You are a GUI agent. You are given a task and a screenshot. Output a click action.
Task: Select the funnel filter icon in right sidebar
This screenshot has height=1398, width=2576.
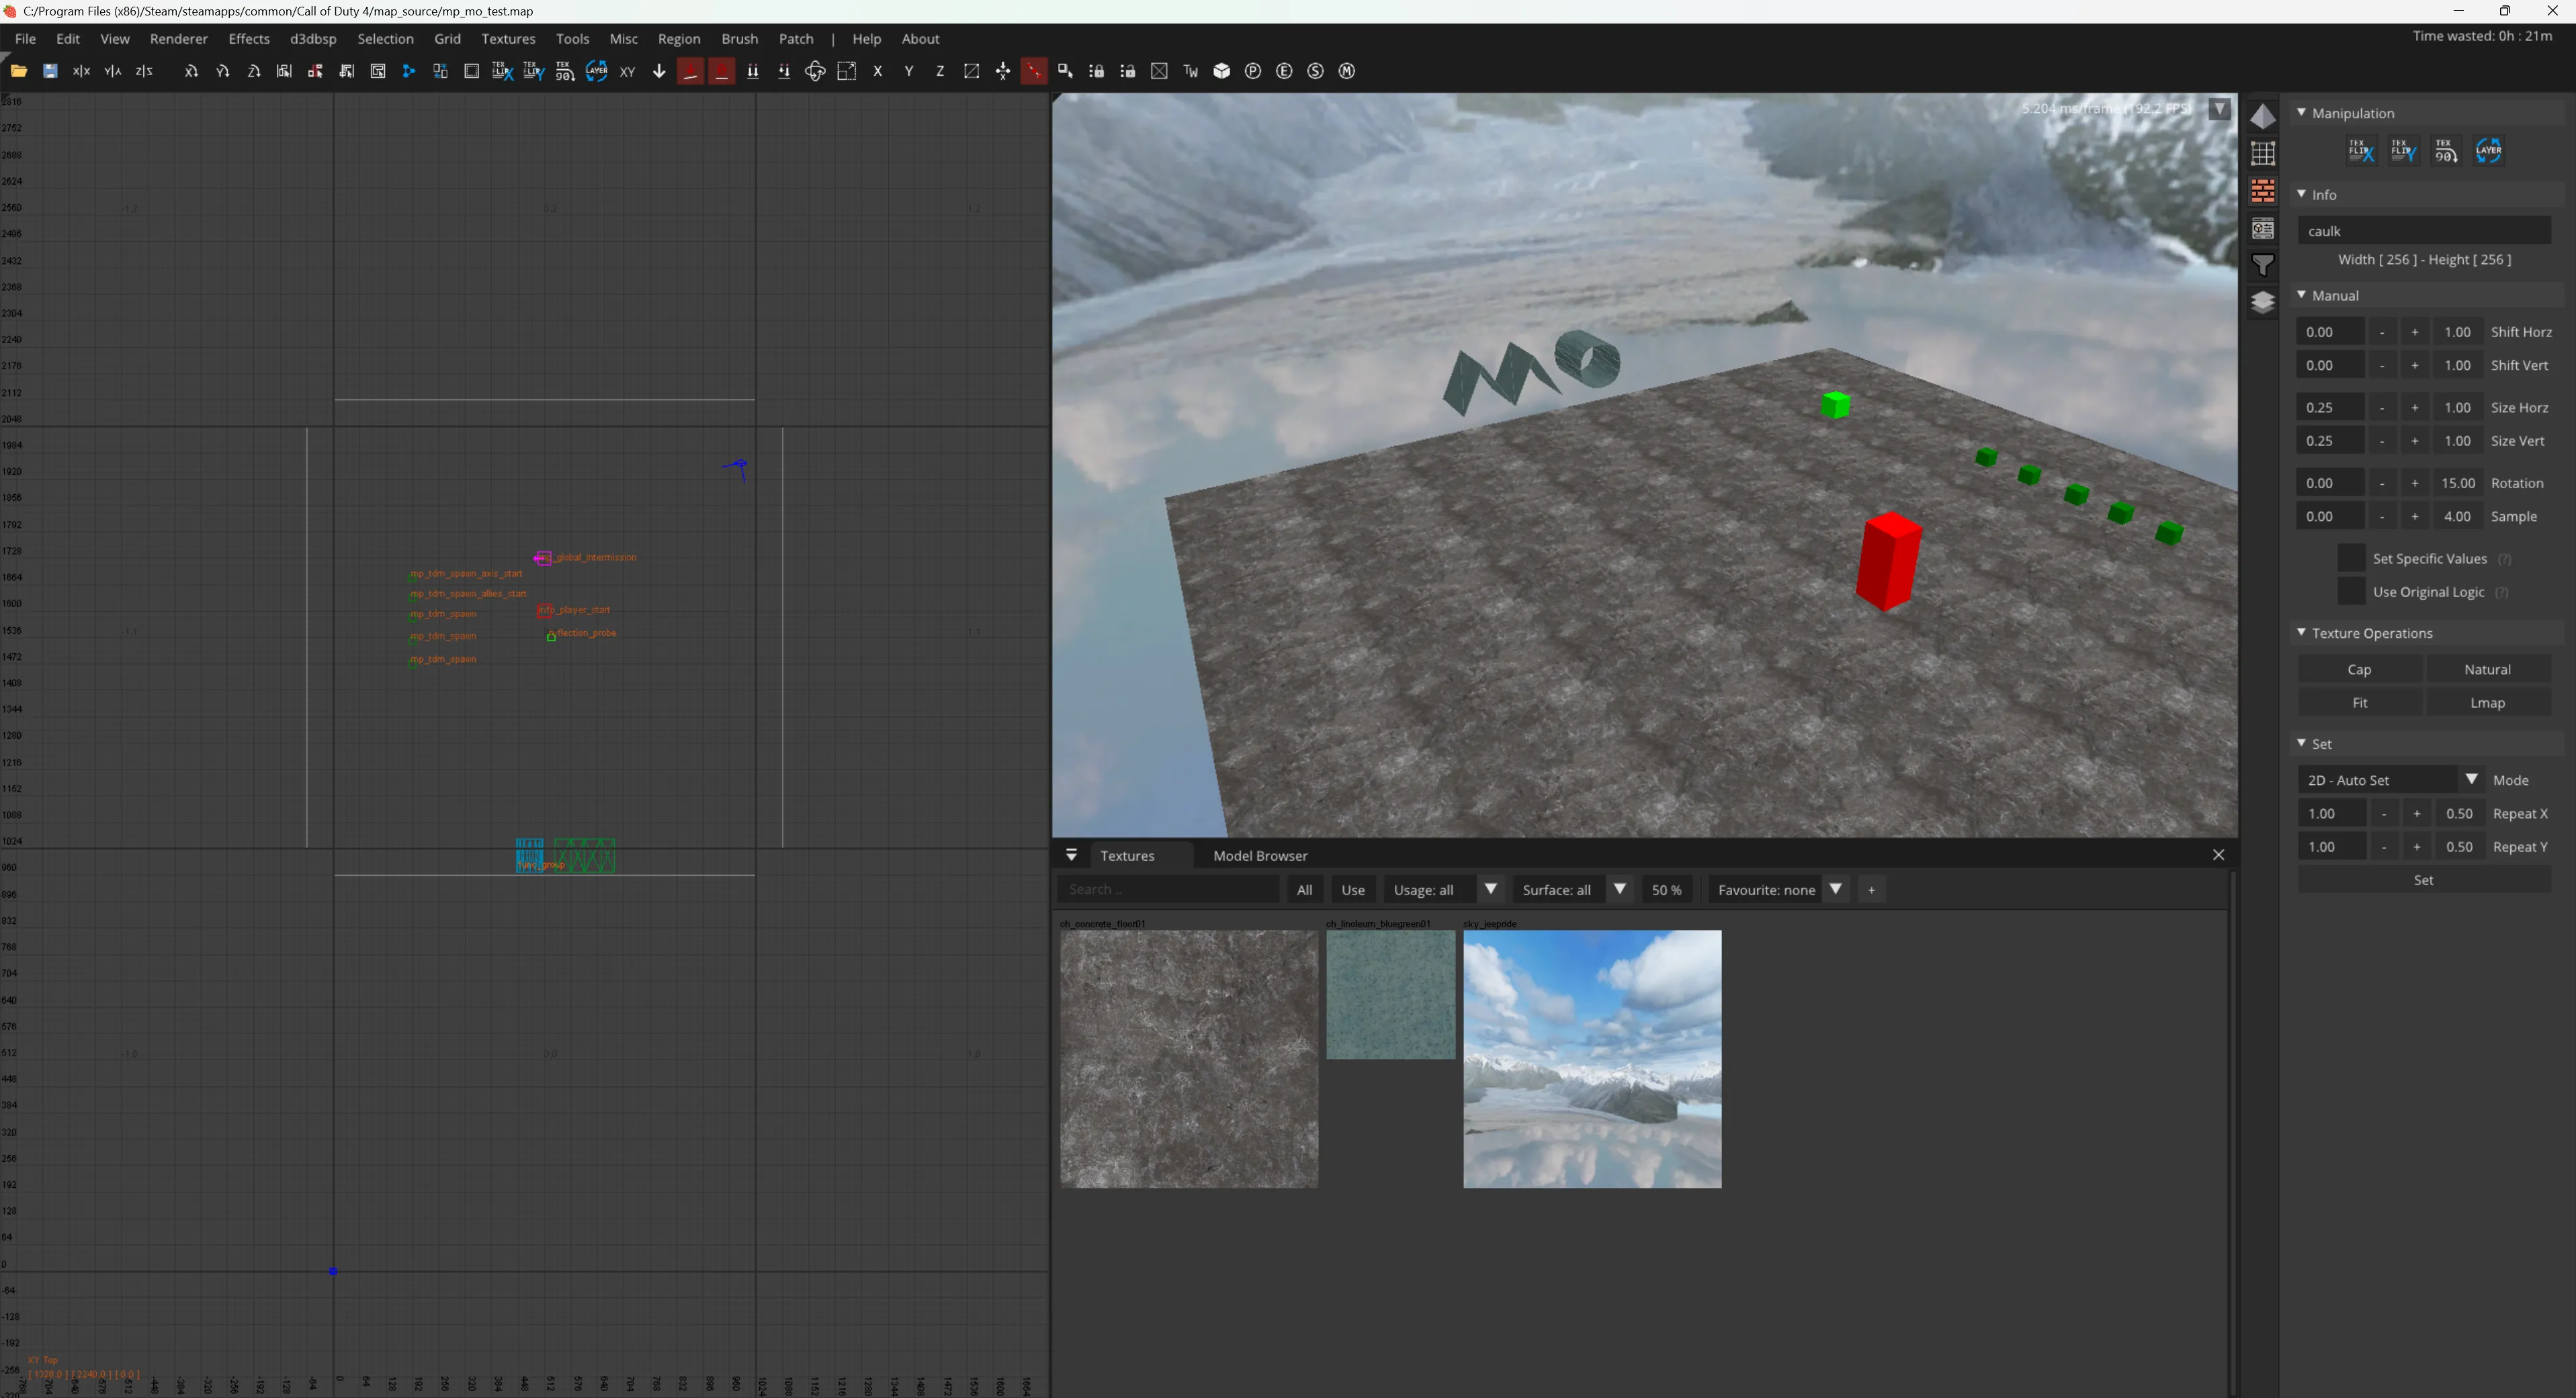[2263, 265]
